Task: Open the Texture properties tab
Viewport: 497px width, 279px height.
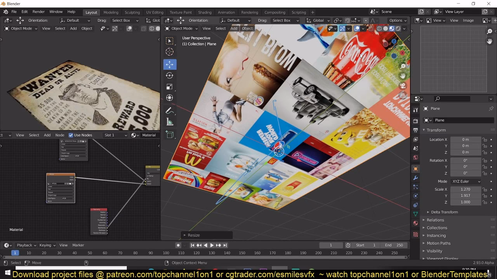Action: [415, 235]
